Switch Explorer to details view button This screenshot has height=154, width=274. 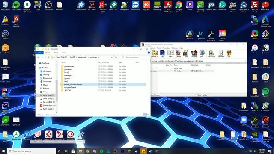[145, 115]
